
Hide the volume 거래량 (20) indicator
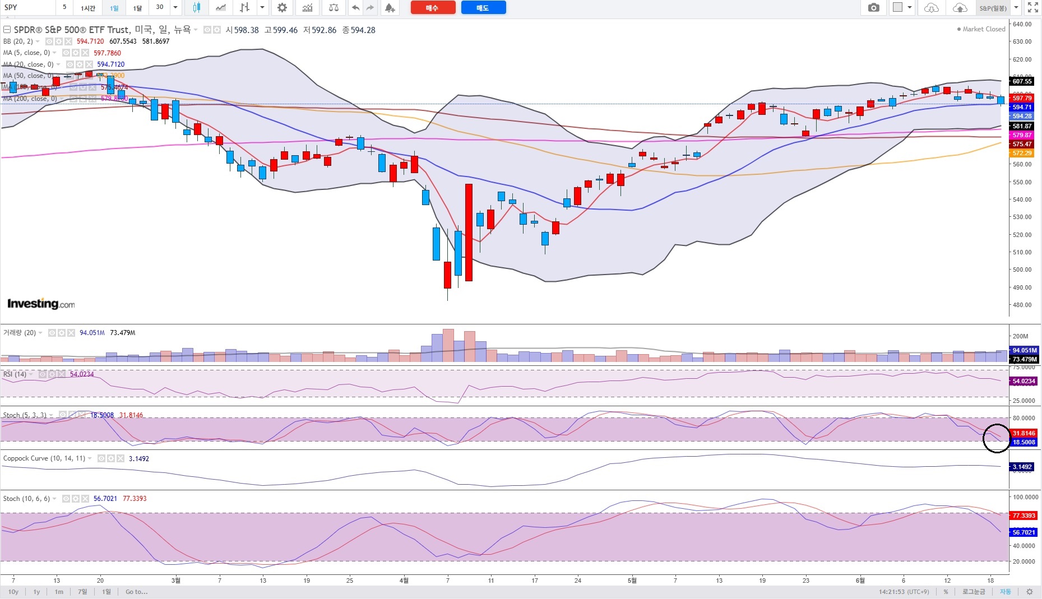(52, 333)
